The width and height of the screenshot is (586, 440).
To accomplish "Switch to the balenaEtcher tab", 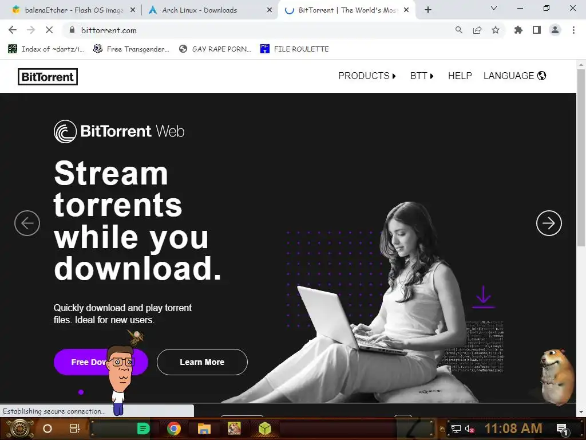I will (x=70, y=10).
